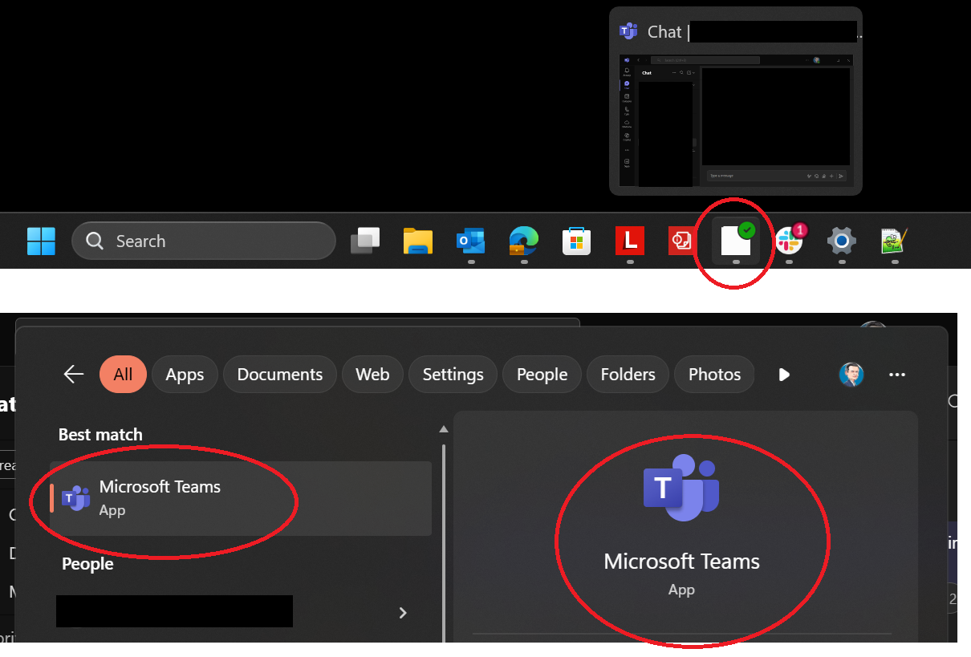Select the Chat icon in the Teams sidebar

[627, 84]
